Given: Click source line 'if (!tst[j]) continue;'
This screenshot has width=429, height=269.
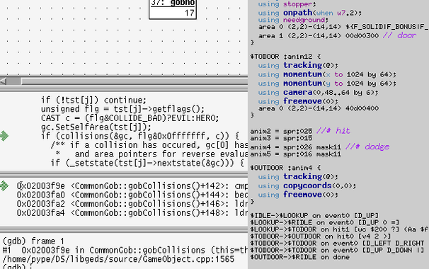Looking at the screenshot, I should 94,100.
